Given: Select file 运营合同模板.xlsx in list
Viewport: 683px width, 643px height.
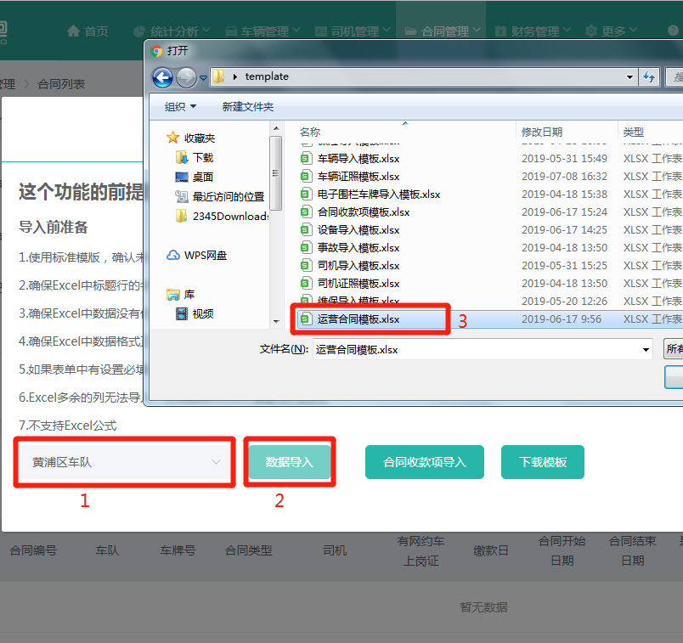Looking at the screenshot, I should coord(358,319).
